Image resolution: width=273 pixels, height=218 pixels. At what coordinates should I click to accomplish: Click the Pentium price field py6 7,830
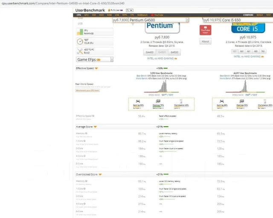[120, 20]
